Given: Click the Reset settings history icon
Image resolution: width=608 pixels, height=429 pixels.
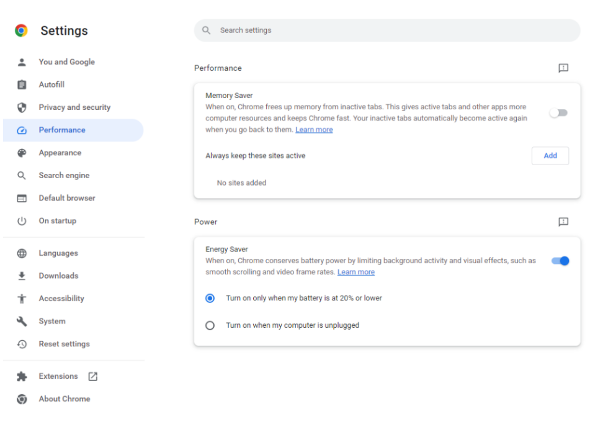Looking at the screenshot, I should pos(22,344).
